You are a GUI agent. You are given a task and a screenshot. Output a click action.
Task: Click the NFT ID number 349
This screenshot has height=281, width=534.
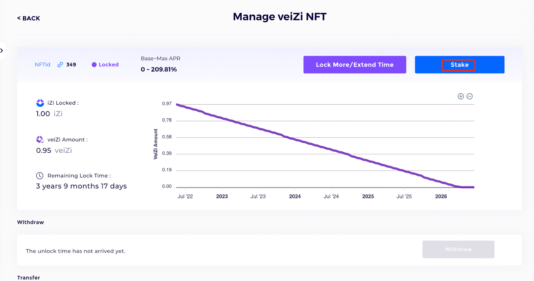coord(71,65)
